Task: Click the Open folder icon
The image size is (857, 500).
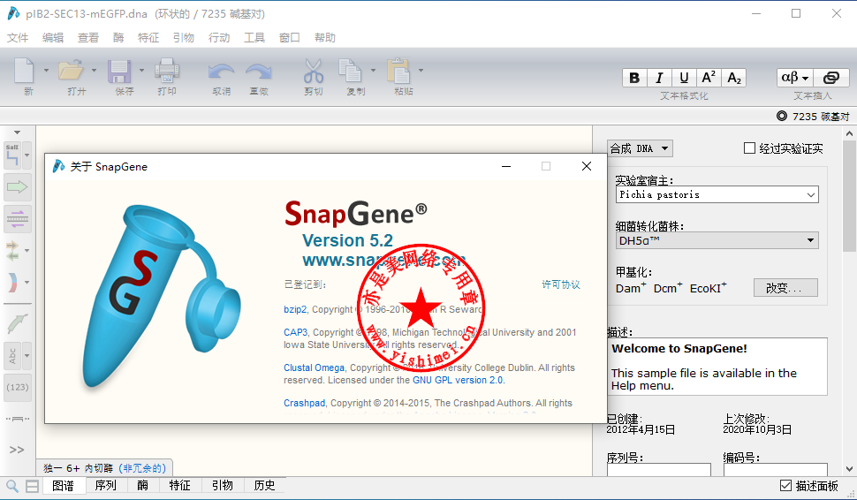Action: [71, 71]
